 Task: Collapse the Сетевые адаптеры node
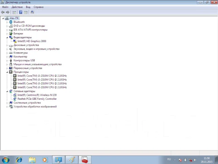pos(7,91)
